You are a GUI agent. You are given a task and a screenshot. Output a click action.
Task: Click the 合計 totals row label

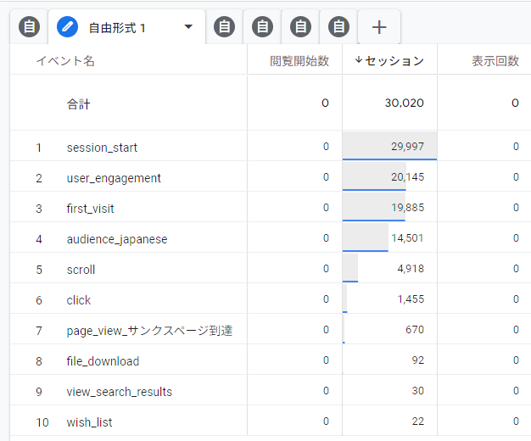tap(79, 103)
